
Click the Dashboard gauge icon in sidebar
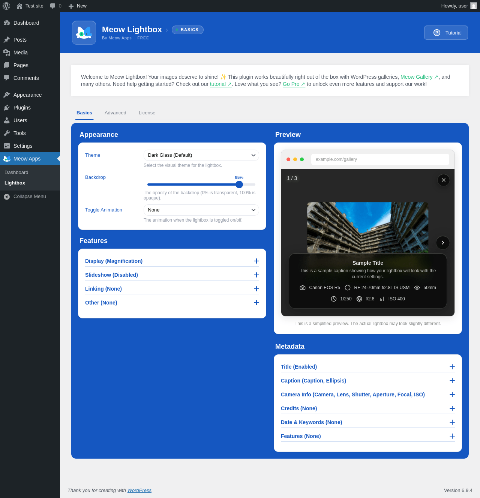click(x=7, y=23)
